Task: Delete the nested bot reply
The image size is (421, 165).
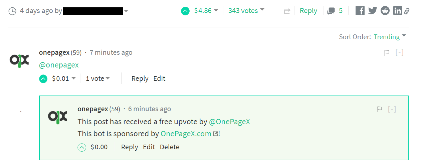Action: [x=170, y=147]
